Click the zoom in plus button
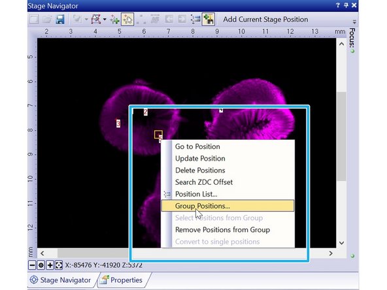The width and height of the screenshot is (387, 290). (x=50, y=265)
